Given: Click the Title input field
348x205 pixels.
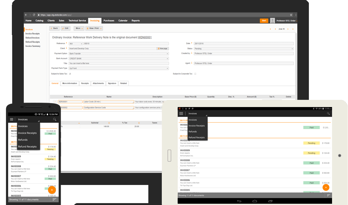Looking at the screenshot, I should (119, 64).
